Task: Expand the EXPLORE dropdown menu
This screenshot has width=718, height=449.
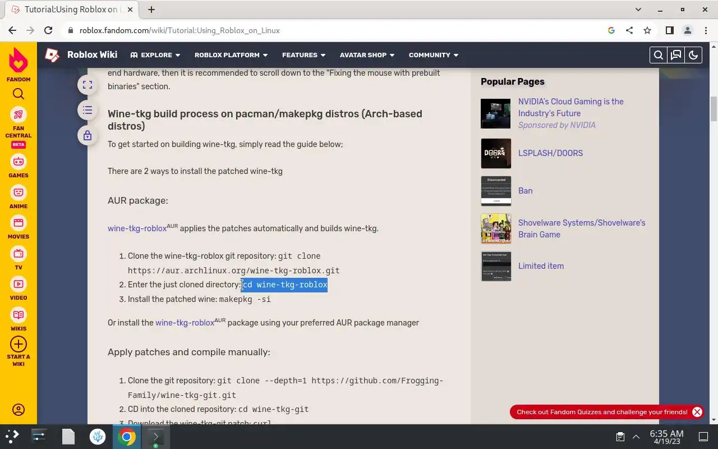Action: [x=155, y=55]
